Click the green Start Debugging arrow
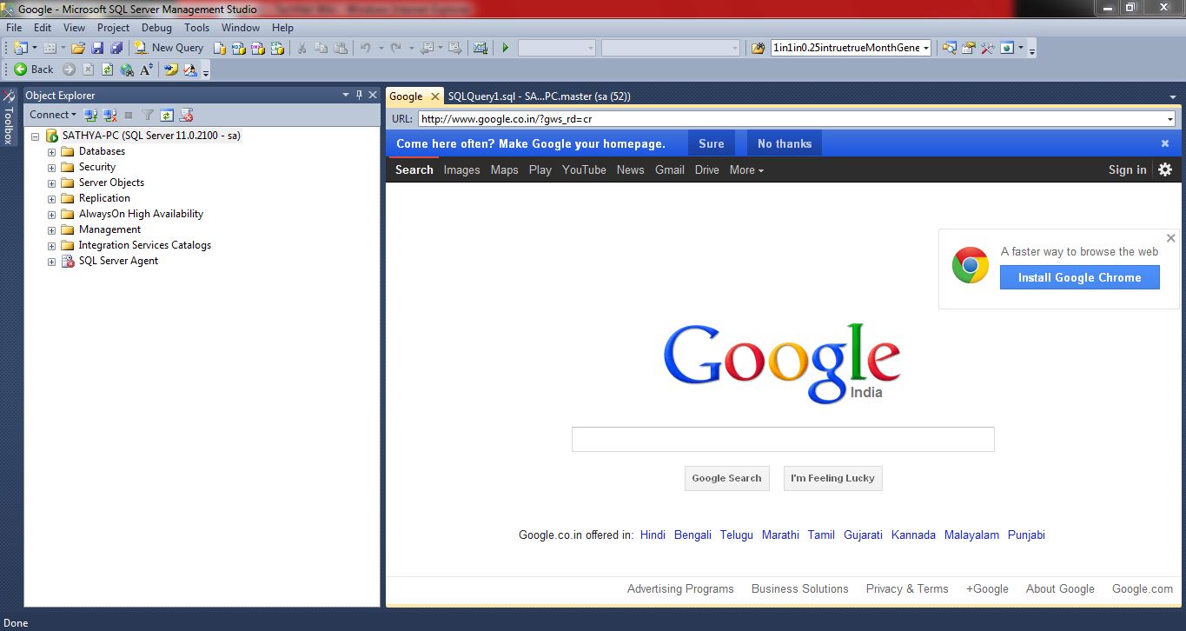 tap(505, 48)
